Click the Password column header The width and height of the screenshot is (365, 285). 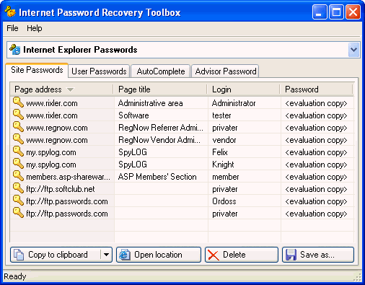point(317,89)
